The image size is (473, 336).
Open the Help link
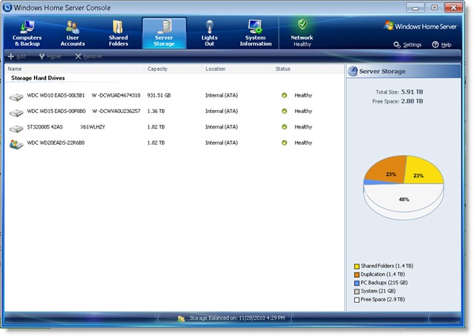[x=442, y=45]
